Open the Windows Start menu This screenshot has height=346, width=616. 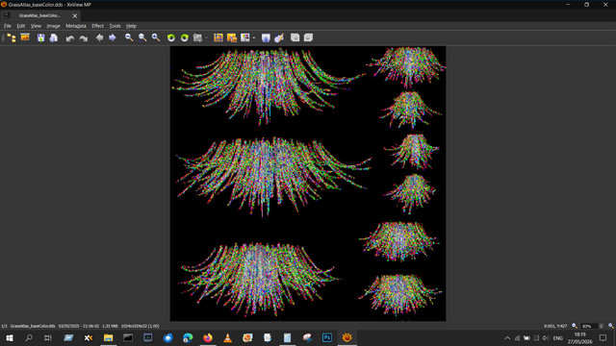10,337
